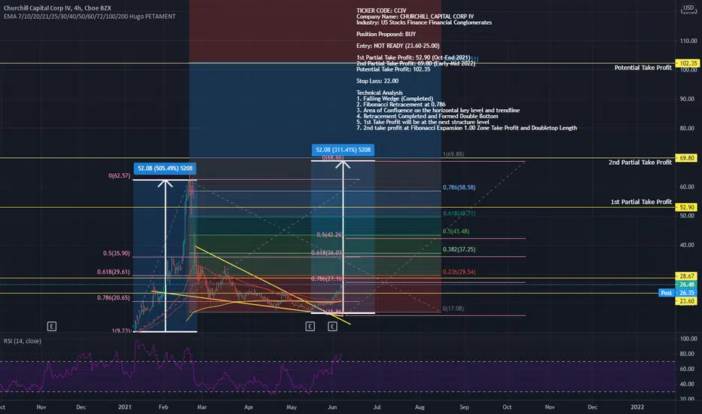Click the E earnings marker in mid-May
The height and width of the screenshot is (414, 702).
point(310,326)
